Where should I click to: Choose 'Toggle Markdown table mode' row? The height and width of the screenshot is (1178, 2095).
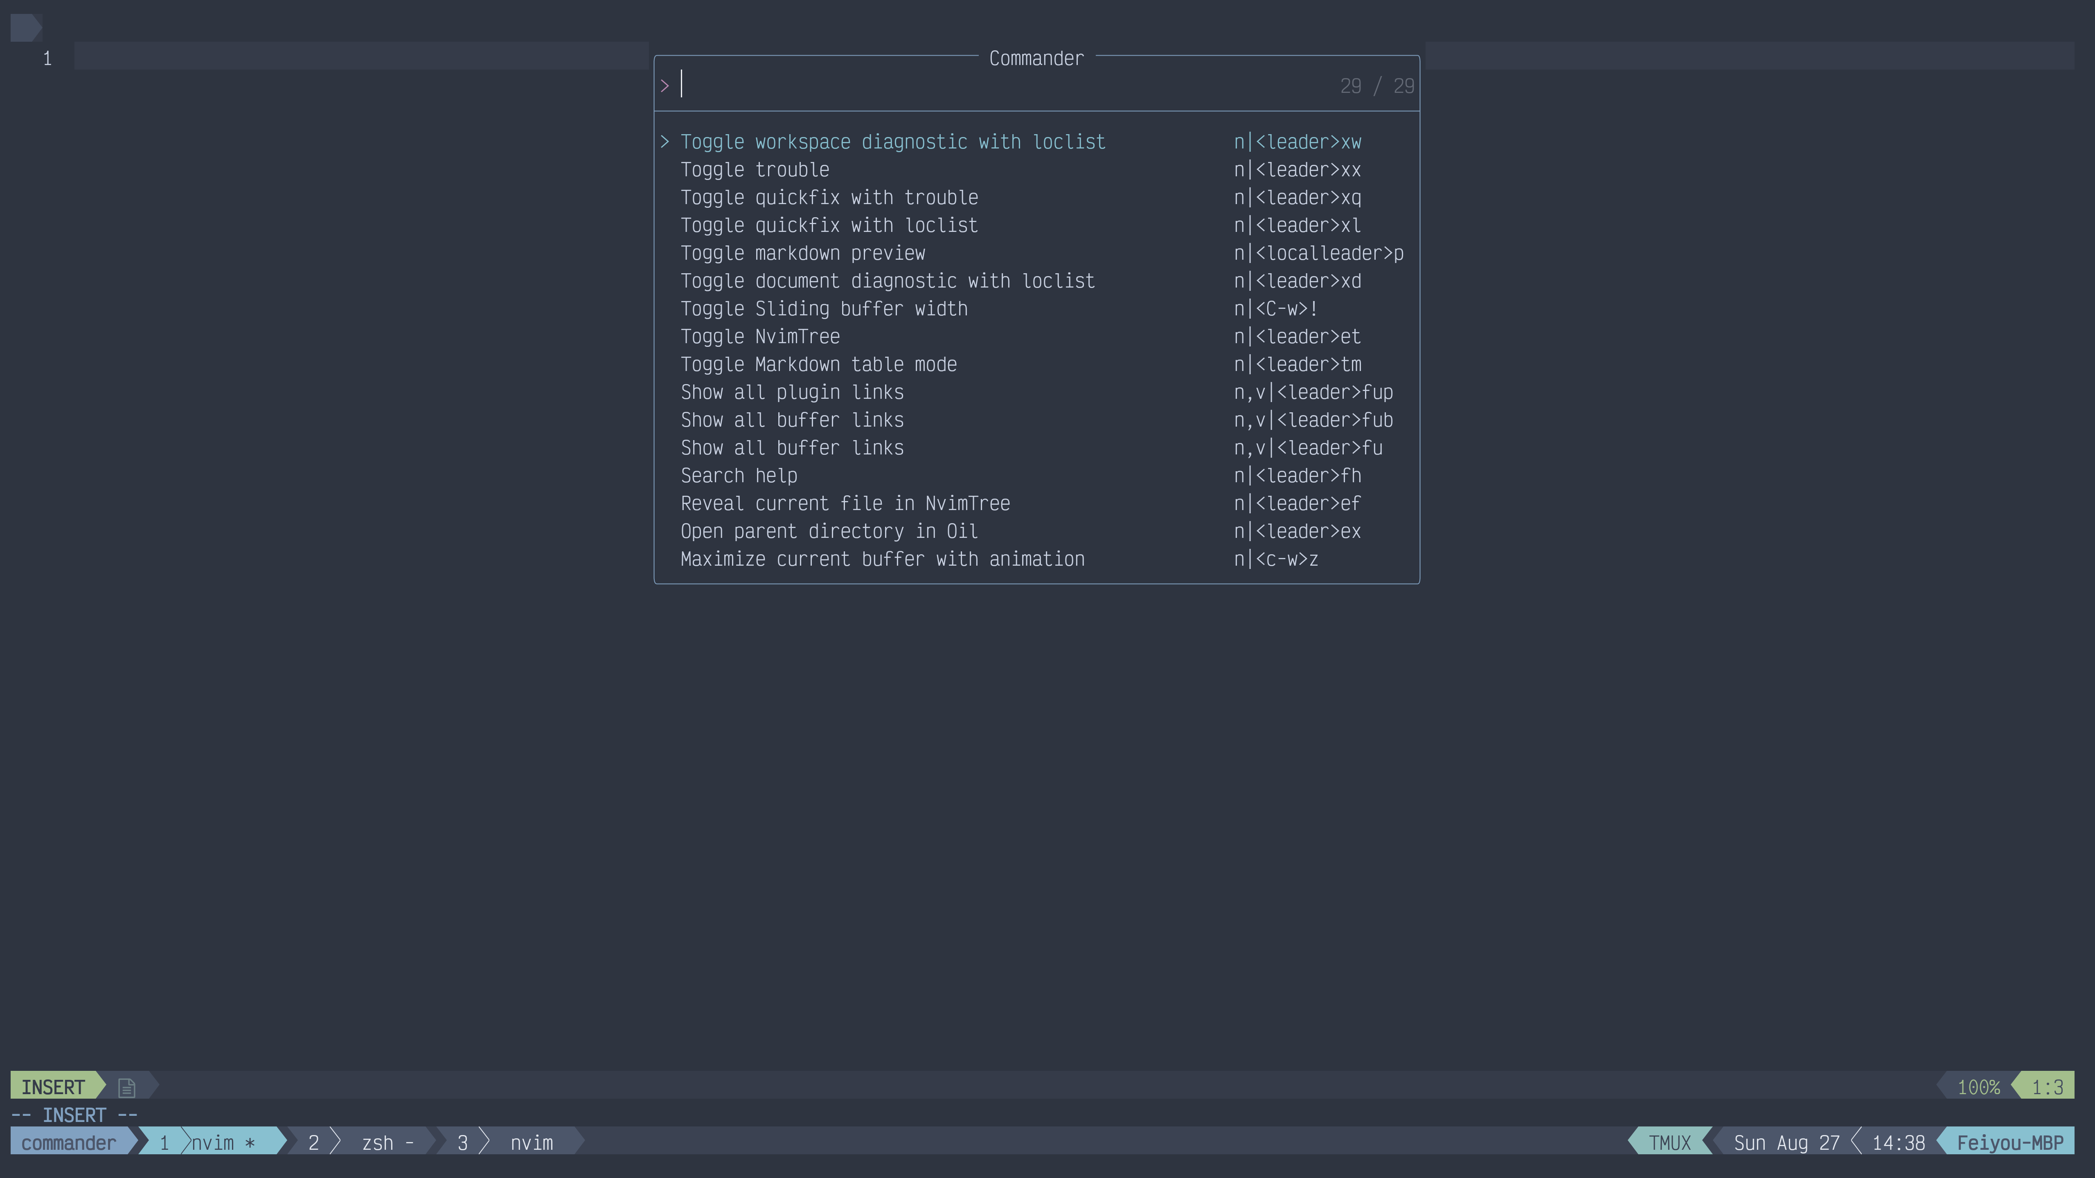[x=1037, y=364]
